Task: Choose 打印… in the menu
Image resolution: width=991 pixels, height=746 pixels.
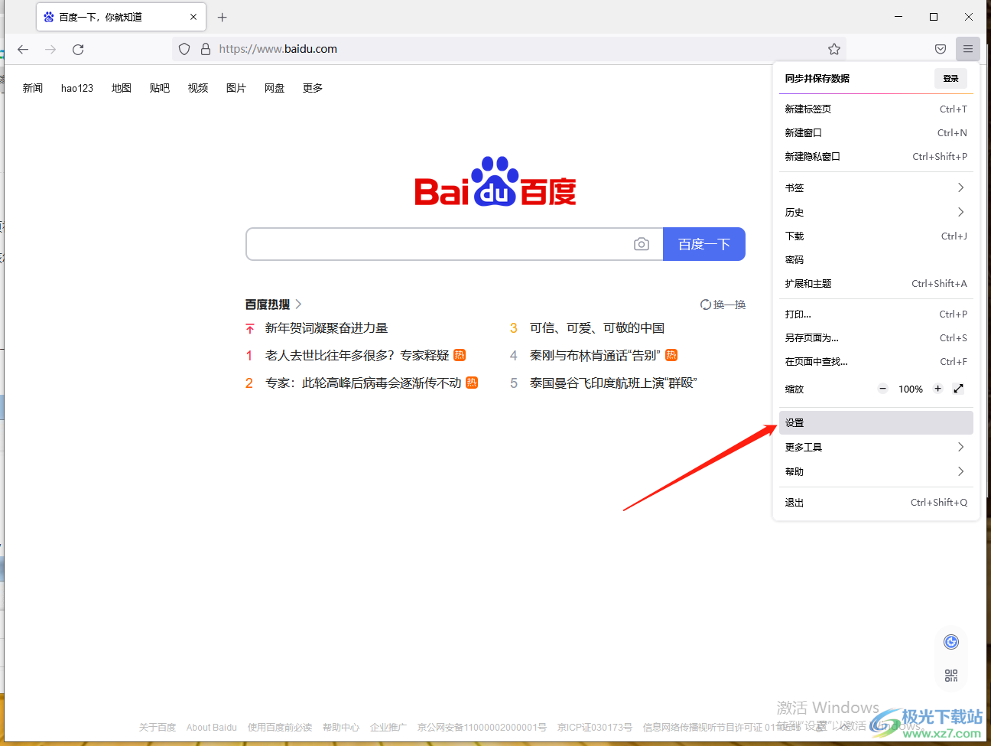Action: [876, 314]
